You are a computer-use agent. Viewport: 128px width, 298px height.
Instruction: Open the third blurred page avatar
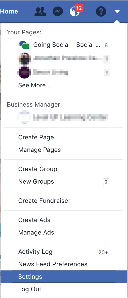[x=24, y=72]
